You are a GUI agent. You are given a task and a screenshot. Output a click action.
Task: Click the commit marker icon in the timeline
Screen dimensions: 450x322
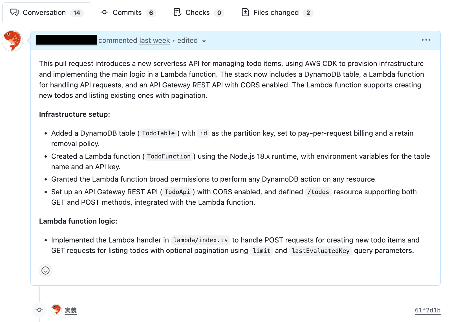(39, 310)
